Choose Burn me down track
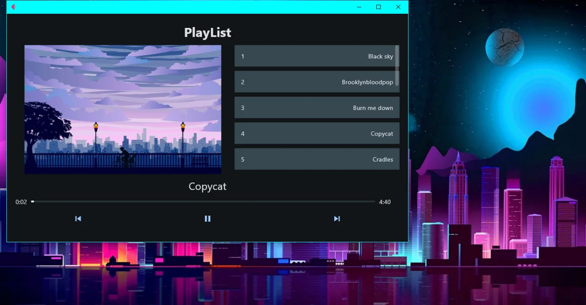The width and height of the screenshot is (586, 305). click(317, 108)
